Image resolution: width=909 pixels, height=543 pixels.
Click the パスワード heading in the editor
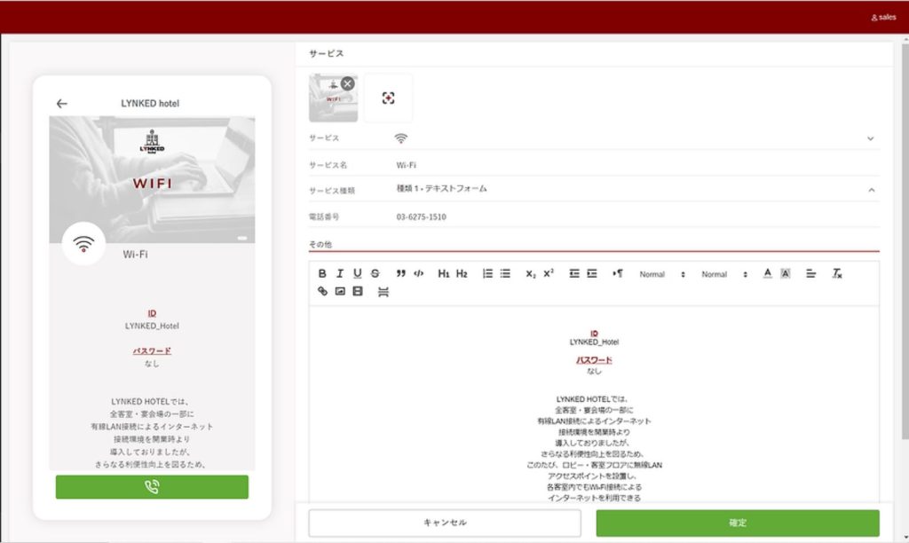[x=594, y=360]
